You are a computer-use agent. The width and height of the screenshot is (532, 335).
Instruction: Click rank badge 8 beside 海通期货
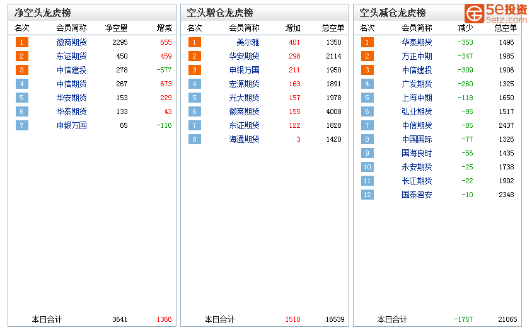pos(194,139)
